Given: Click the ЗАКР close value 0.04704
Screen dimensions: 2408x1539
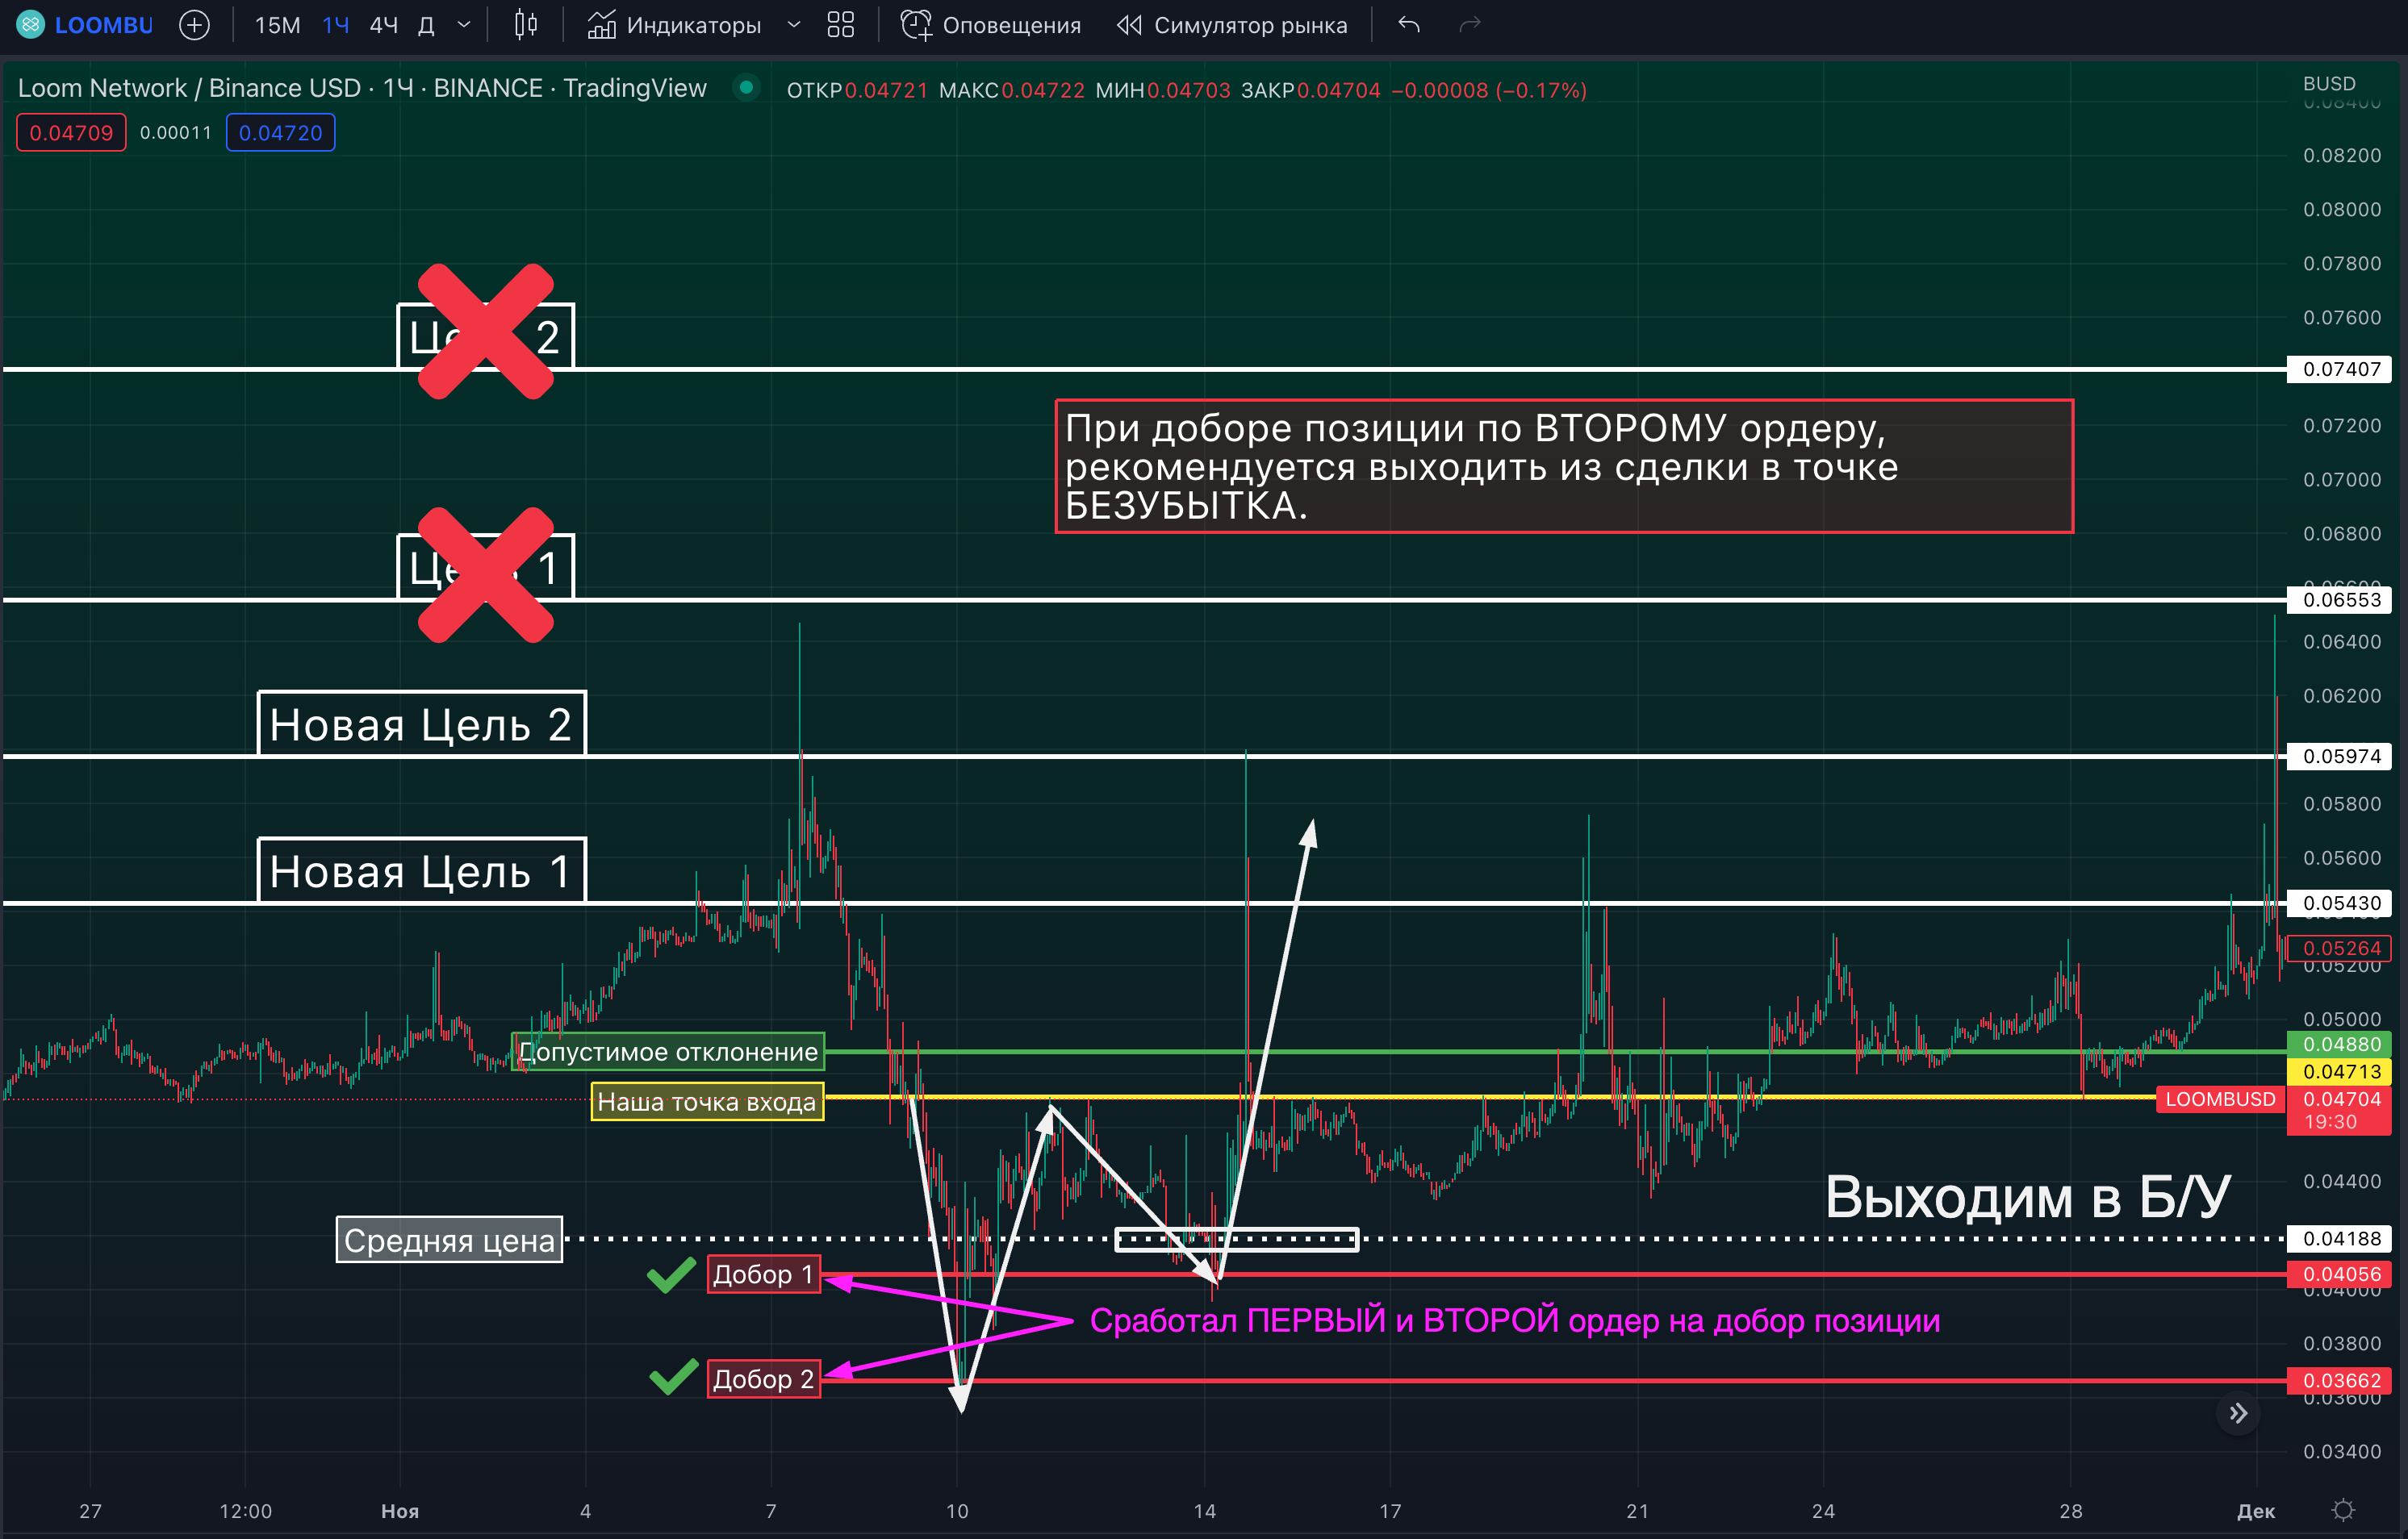Looking at the screenshot, I should point(1338,90).
